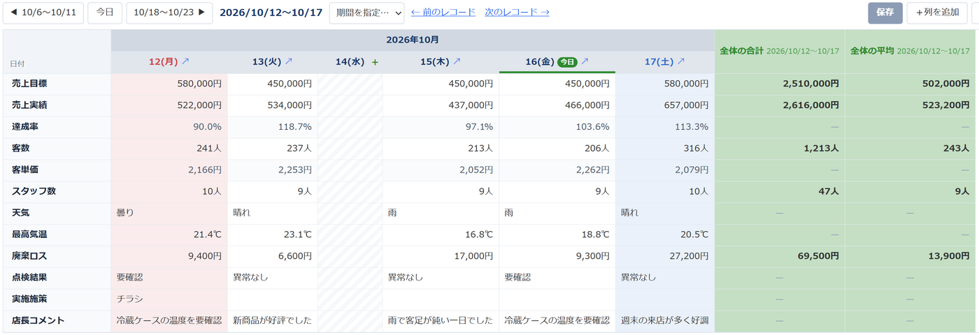Edit 売上実績 cell 522,000円
The width and height of the screenshot is (979, 335).
coord(169,105)
